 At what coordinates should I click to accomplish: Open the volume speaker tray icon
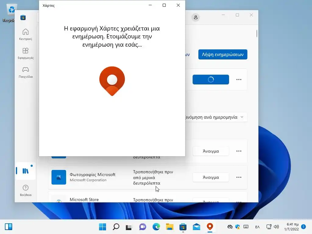276,227
